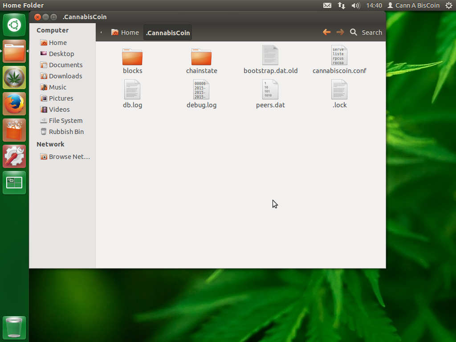This screenshot has width=456, height=342.
Task: Select the bootstrap.dat.old file icon
Action: coord(270,55)
